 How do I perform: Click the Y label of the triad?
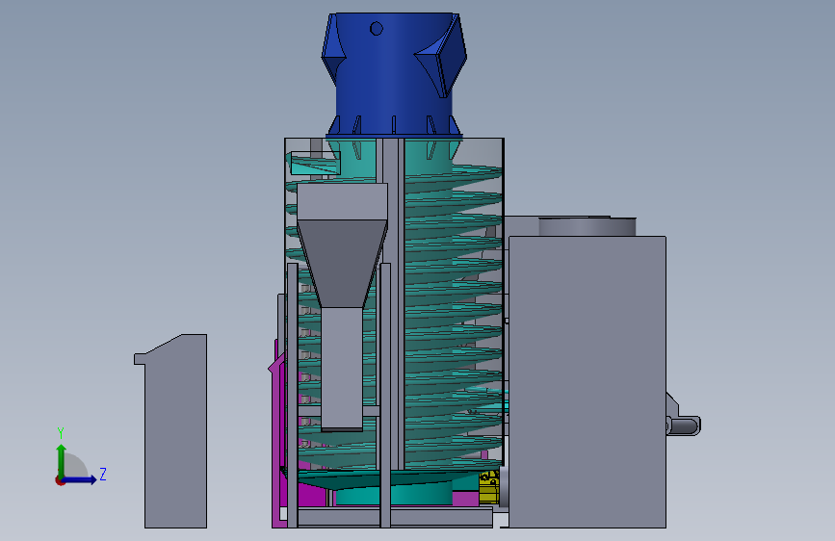61,433
